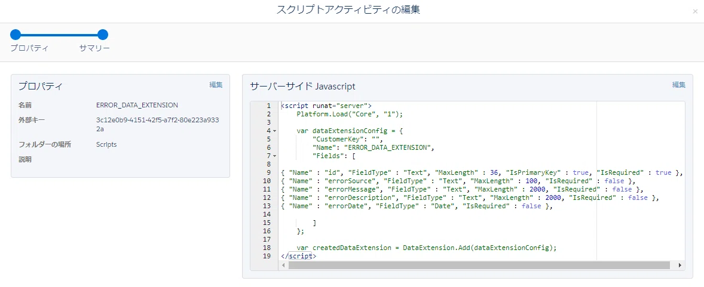
Task: Click the code line defining "errorDate"
Action: (x=416, y=206)
